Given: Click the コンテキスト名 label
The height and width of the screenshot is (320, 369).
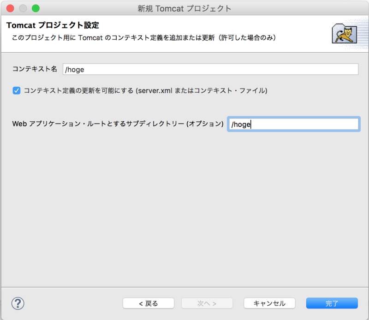Looking at the screenshot, I should (35, 69).
